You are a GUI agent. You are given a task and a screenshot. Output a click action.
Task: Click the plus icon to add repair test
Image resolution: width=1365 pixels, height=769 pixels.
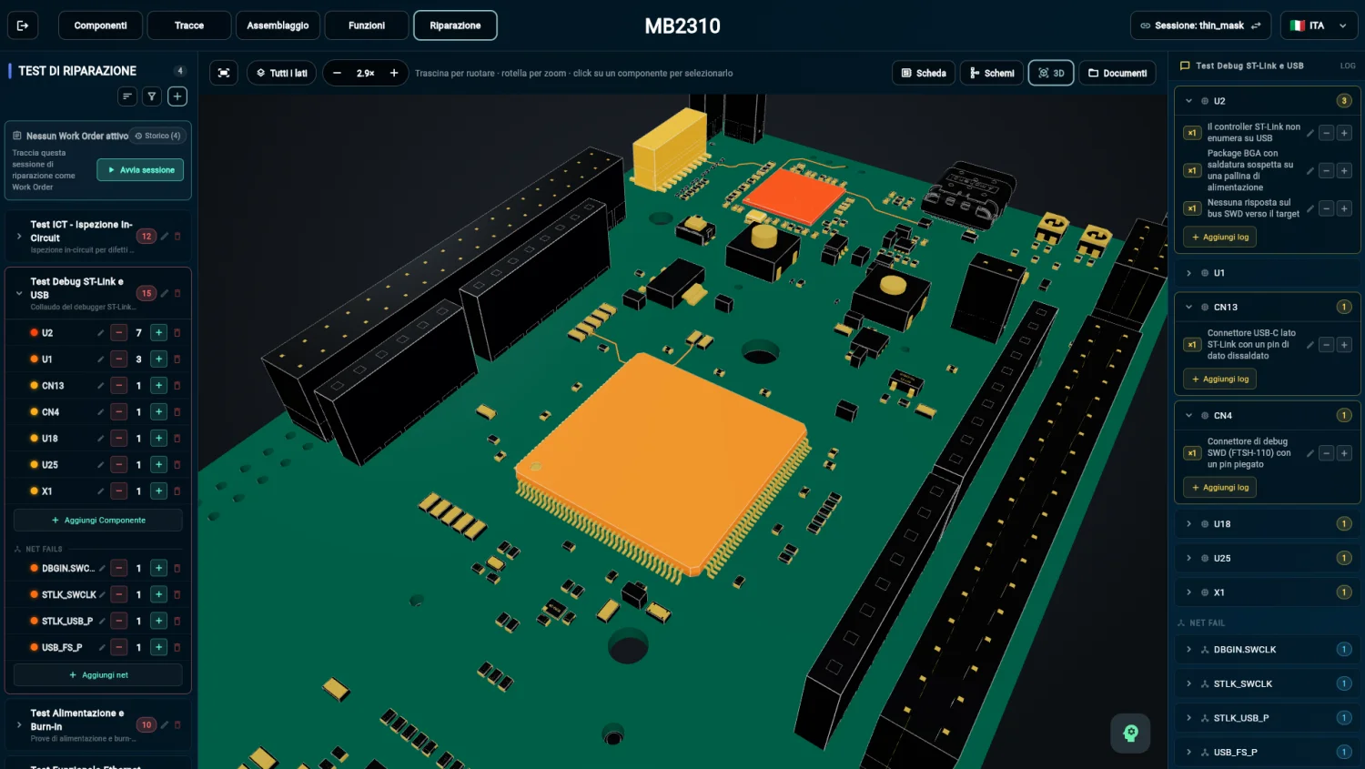click(x=177, y=96)
